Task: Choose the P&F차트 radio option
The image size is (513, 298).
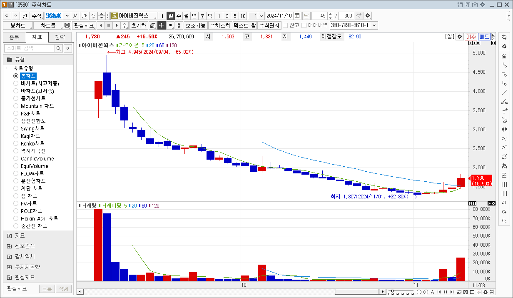Action: [16, 113]
